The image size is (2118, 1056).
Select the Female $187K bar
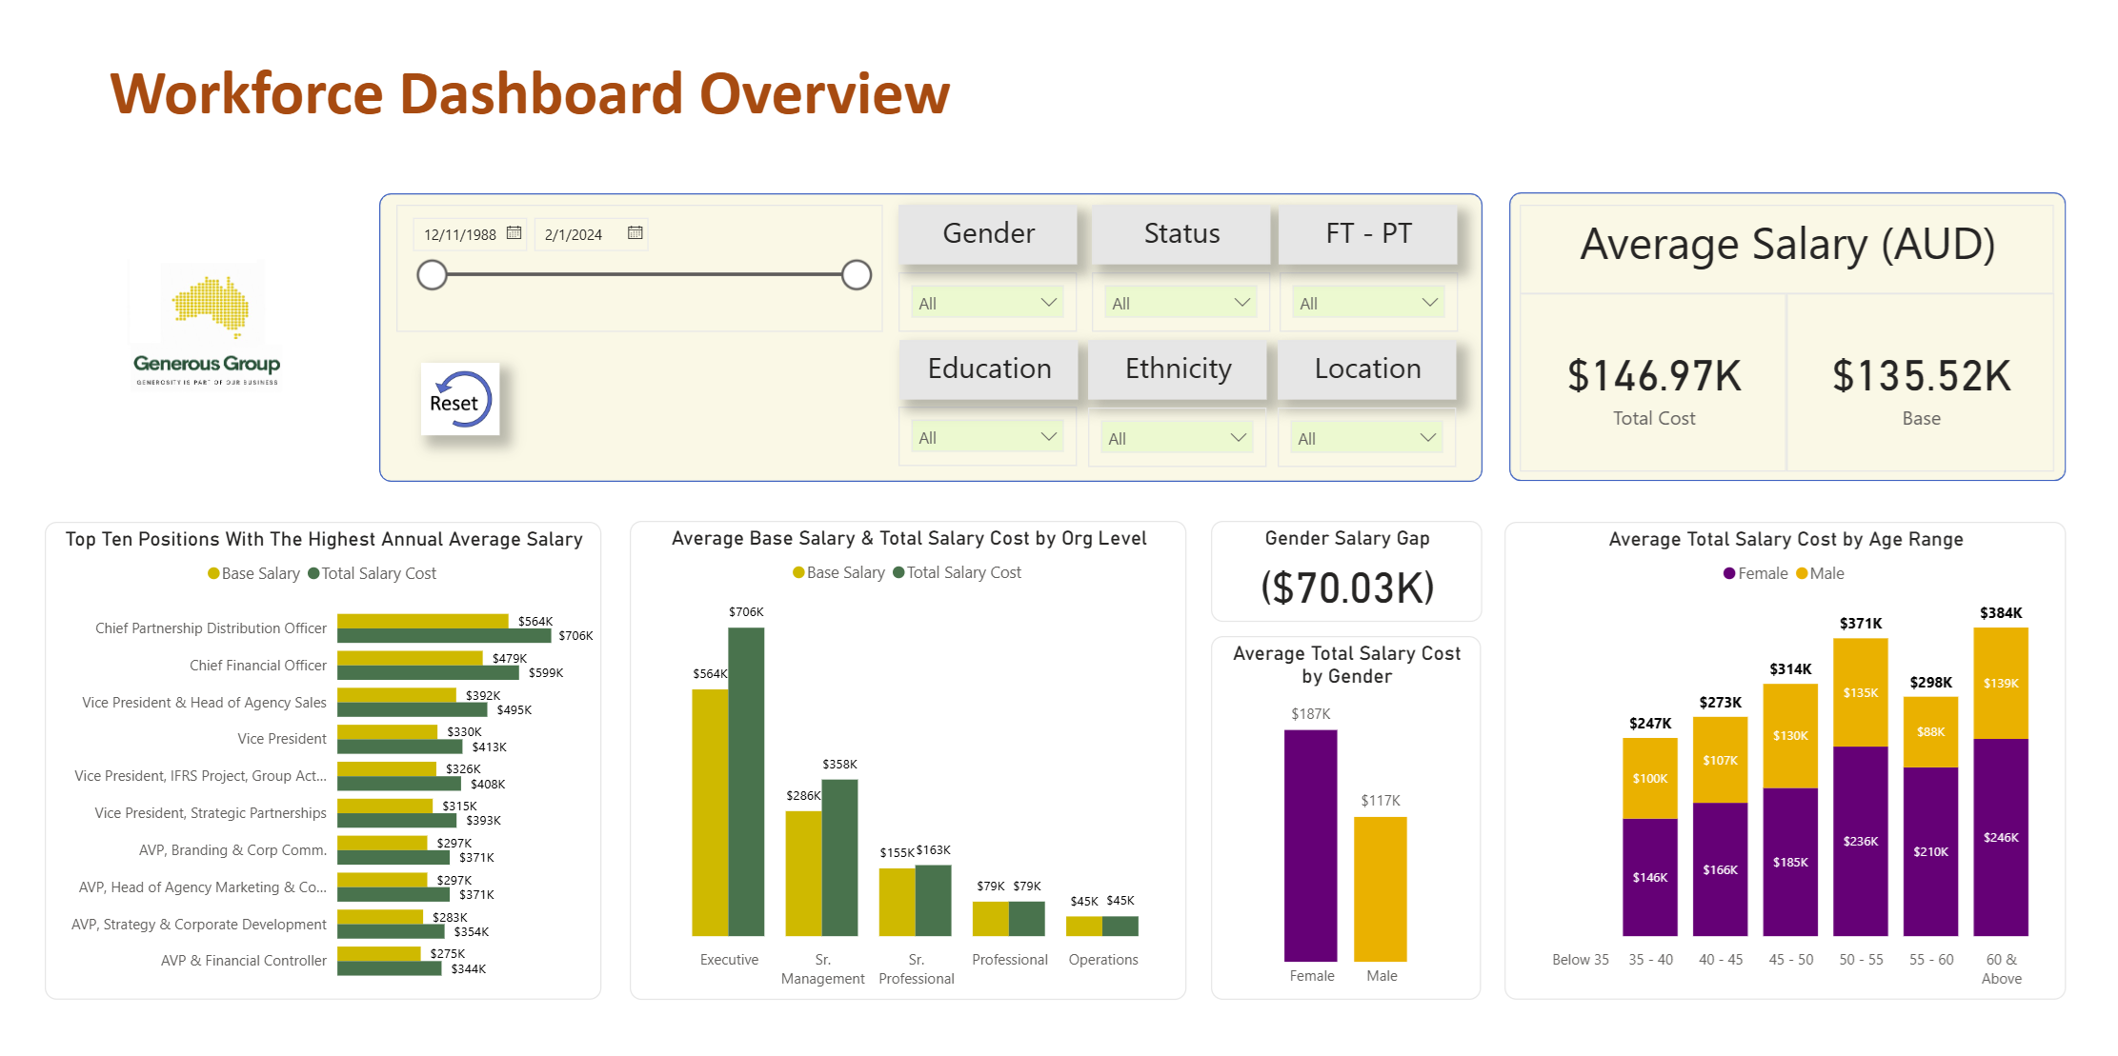(x=1311, y=846)
